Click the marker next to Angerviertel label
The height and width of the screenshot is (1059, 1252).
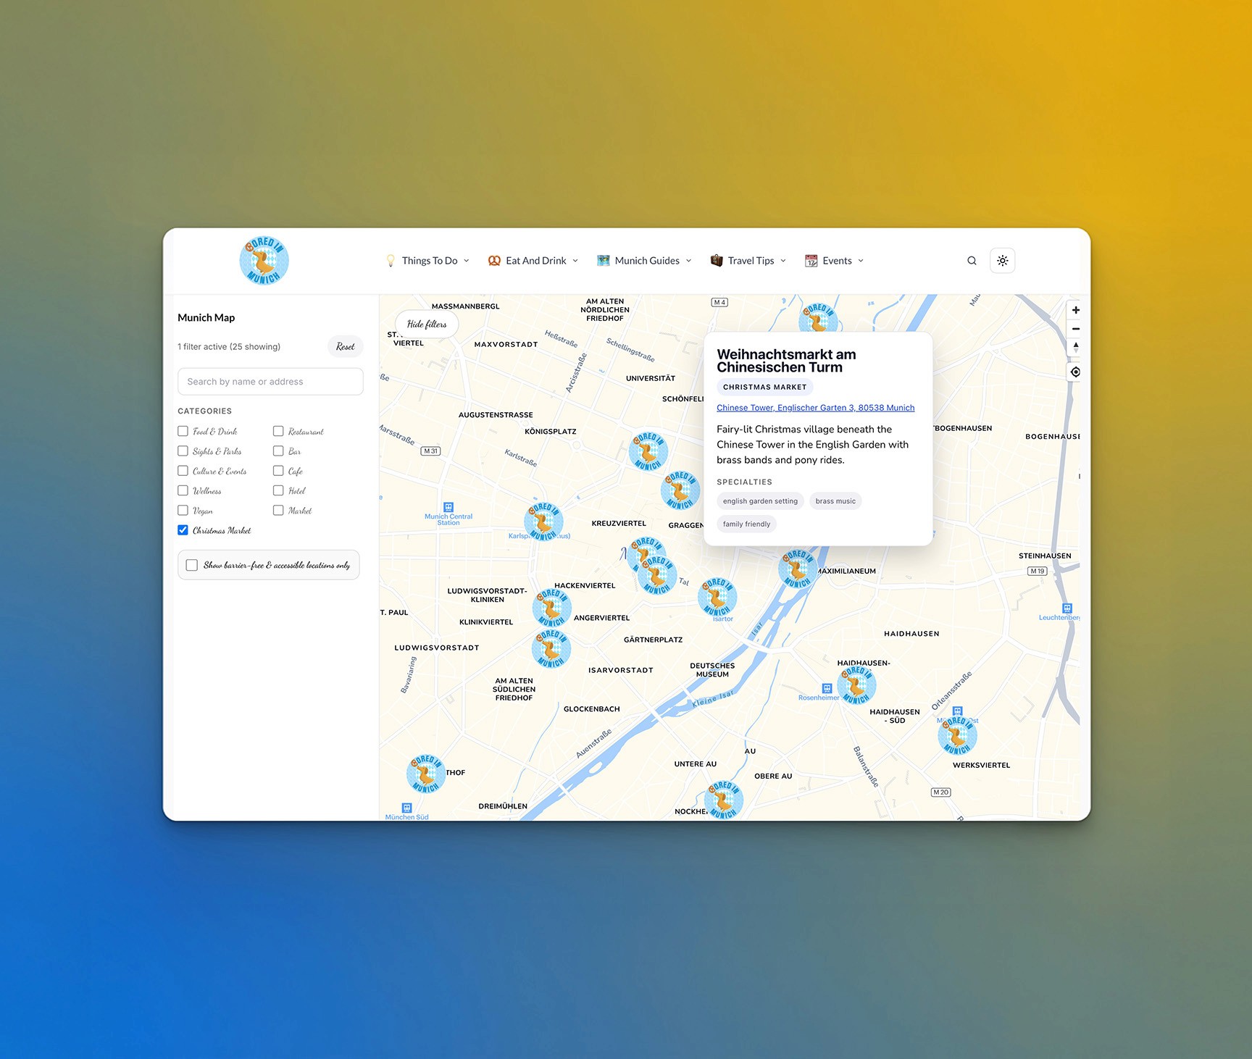coord(552,607)
